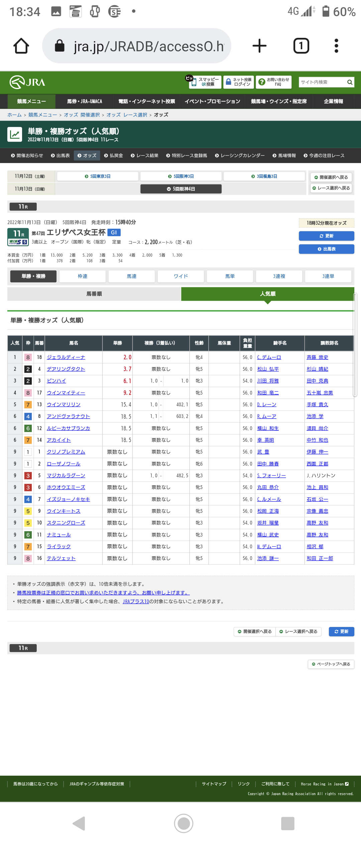Go to 払戻金 in sub navigation
Image resolution: width=361 pixels, height=844 pixels.
point(113,155)
